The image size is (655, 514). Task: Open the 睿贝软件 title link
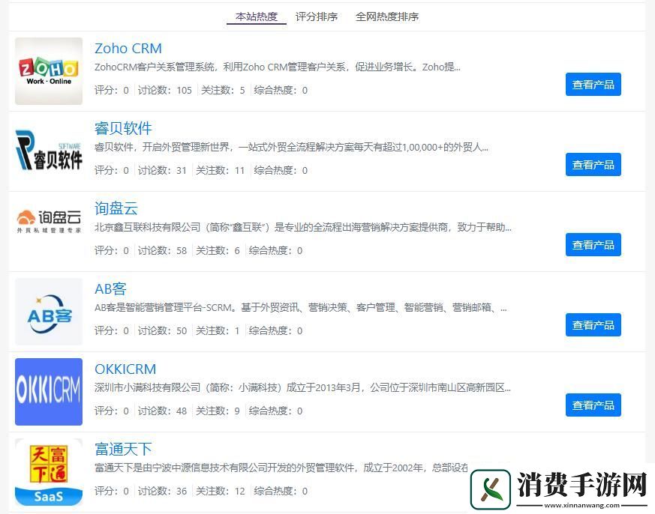(x=123, y=128)
